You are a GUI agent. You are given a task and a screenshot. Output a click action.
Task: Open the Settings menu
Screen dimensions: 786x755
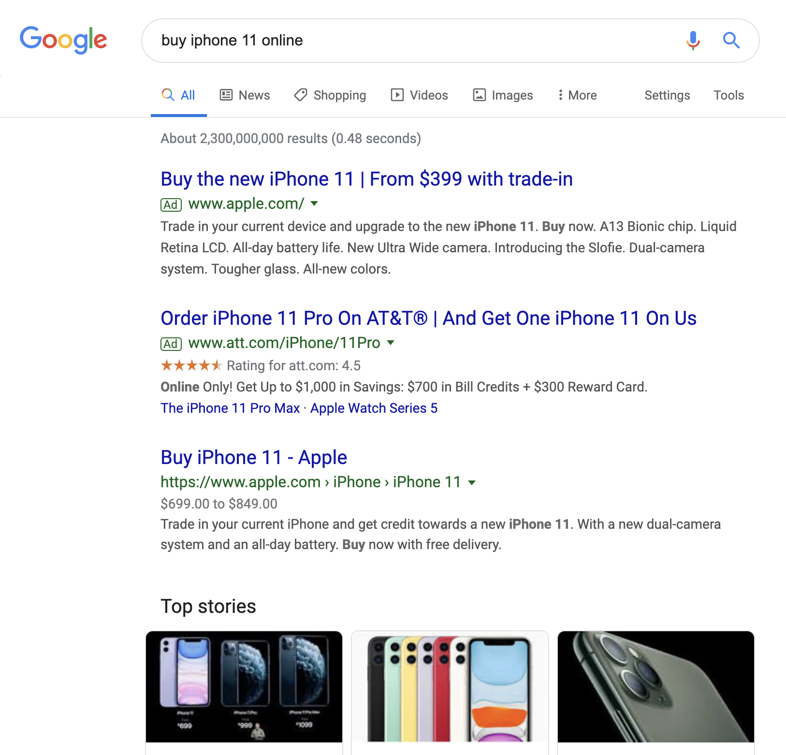[x=667, y=95]
